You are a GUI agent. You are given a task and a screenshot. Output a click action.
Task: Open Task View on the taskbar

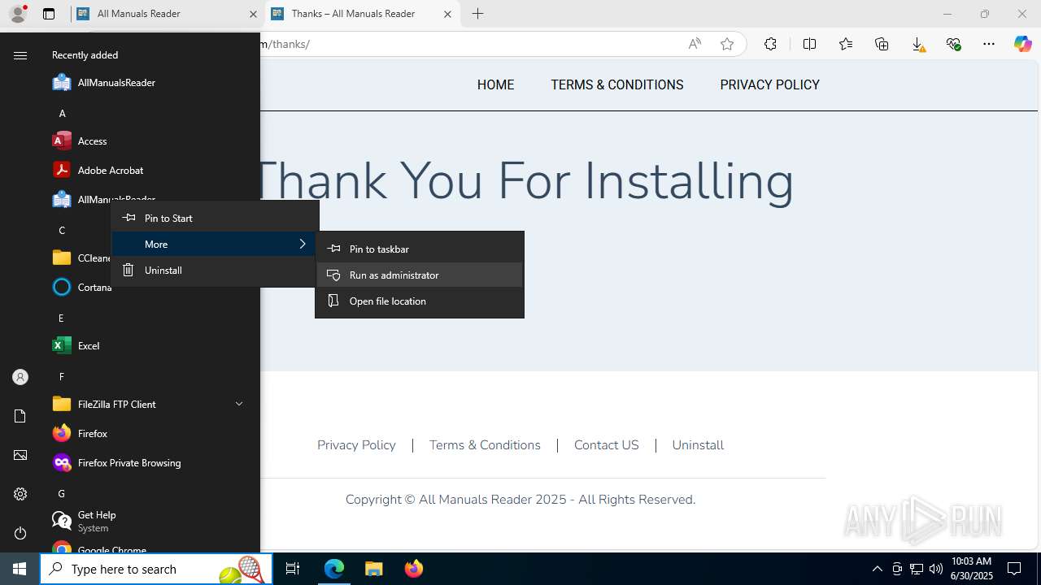[293, 569]
